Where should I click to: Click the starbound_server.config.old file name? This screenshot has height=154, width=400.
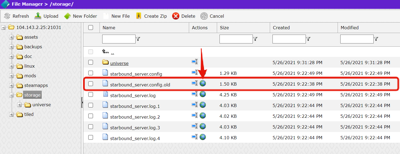pos(140,85)
